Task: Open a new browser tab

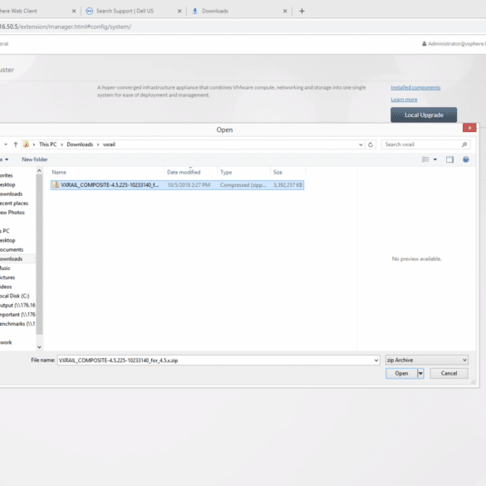Action: pos(302,11)
